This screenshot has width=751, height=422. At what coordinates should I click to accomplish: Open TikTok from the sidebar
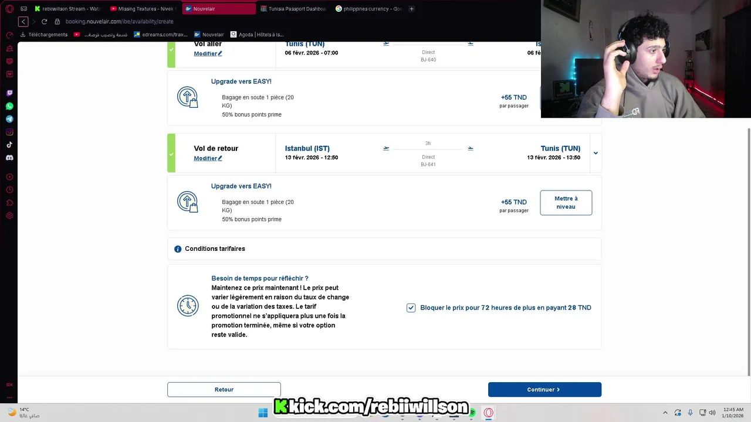click(x=9, y=145)
